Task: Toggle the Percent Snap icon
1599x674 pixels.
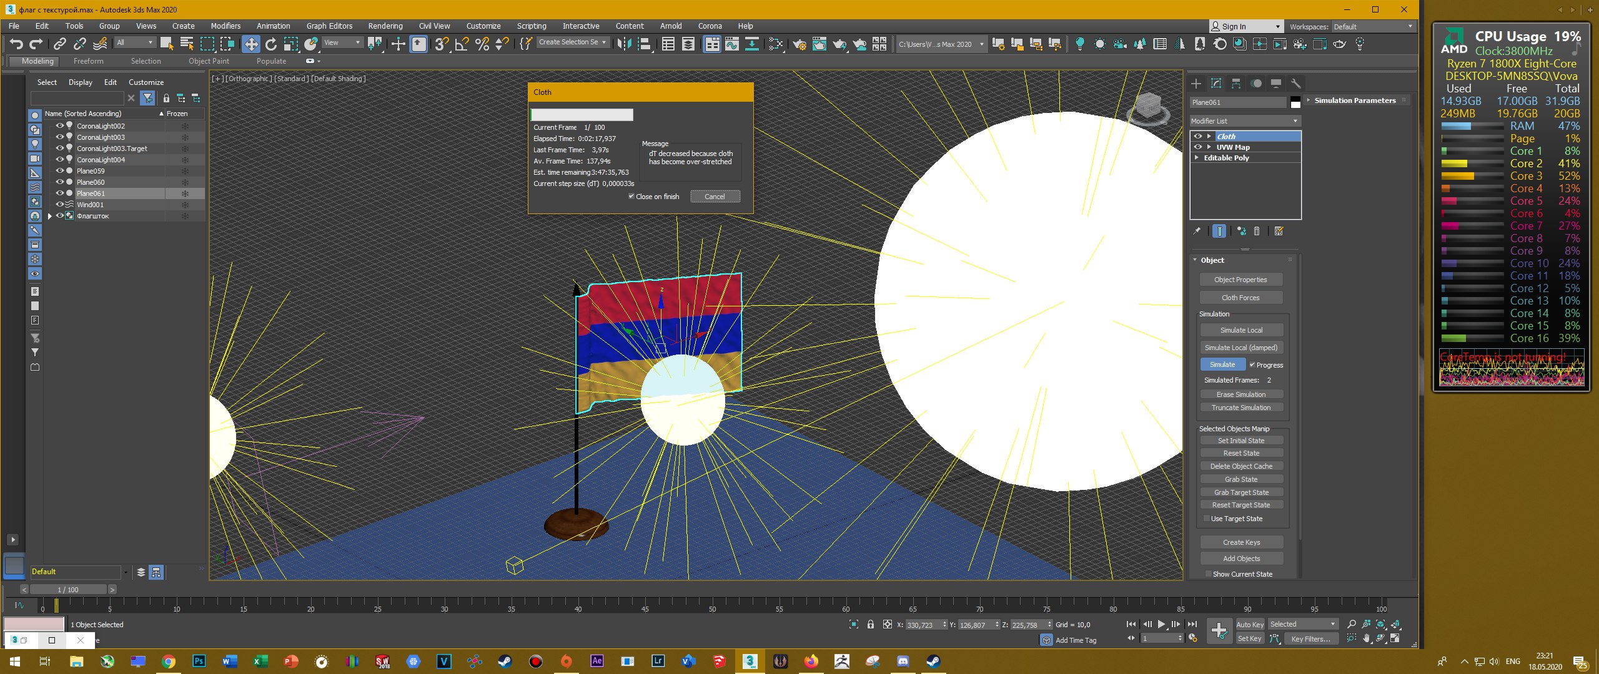Action: (482, 44)
